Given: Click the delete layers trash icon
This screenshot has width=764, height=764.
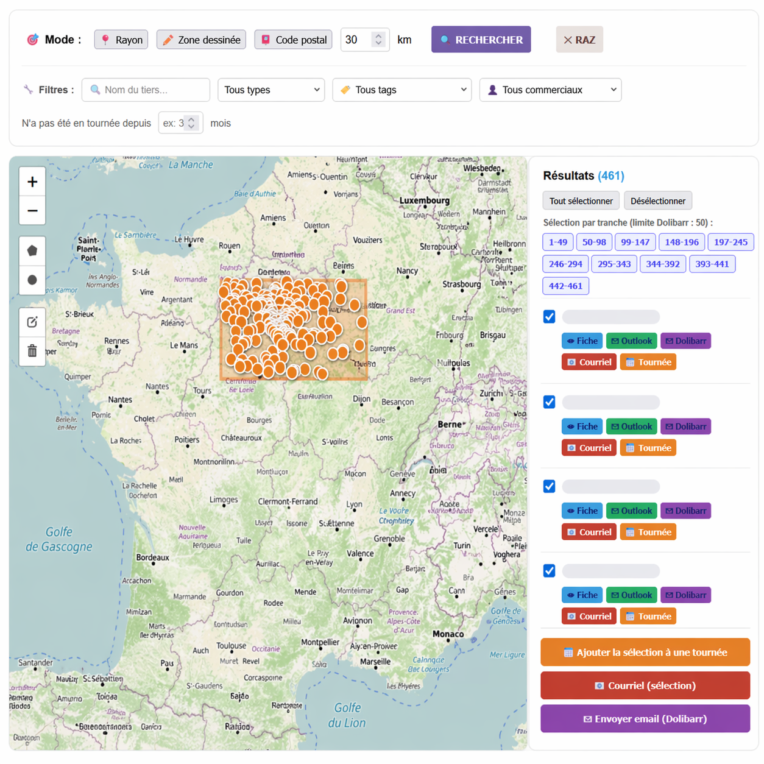Looking at the screenshot, I should tap(32, 351).
